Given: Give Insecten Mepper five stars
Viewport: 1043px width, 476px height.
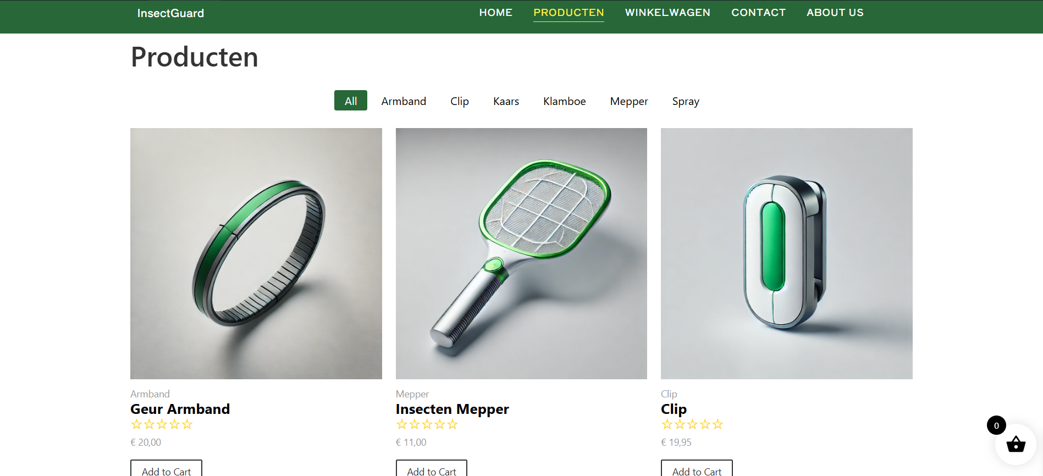Looking at the screenshot, I should [x=452, y=424].
